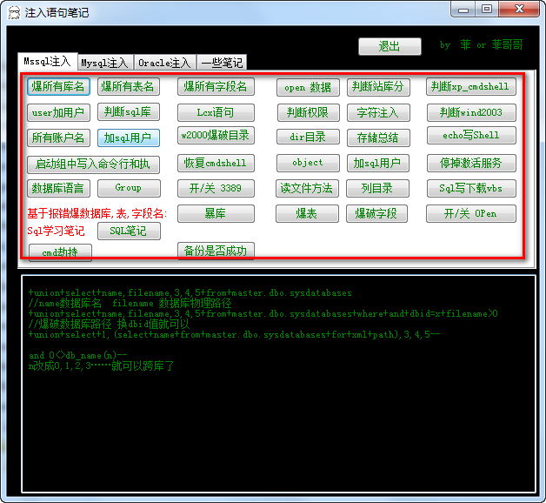Go to the 一些笔记 tab
Viewport: 546px width, 503px height.
[222, 63]
